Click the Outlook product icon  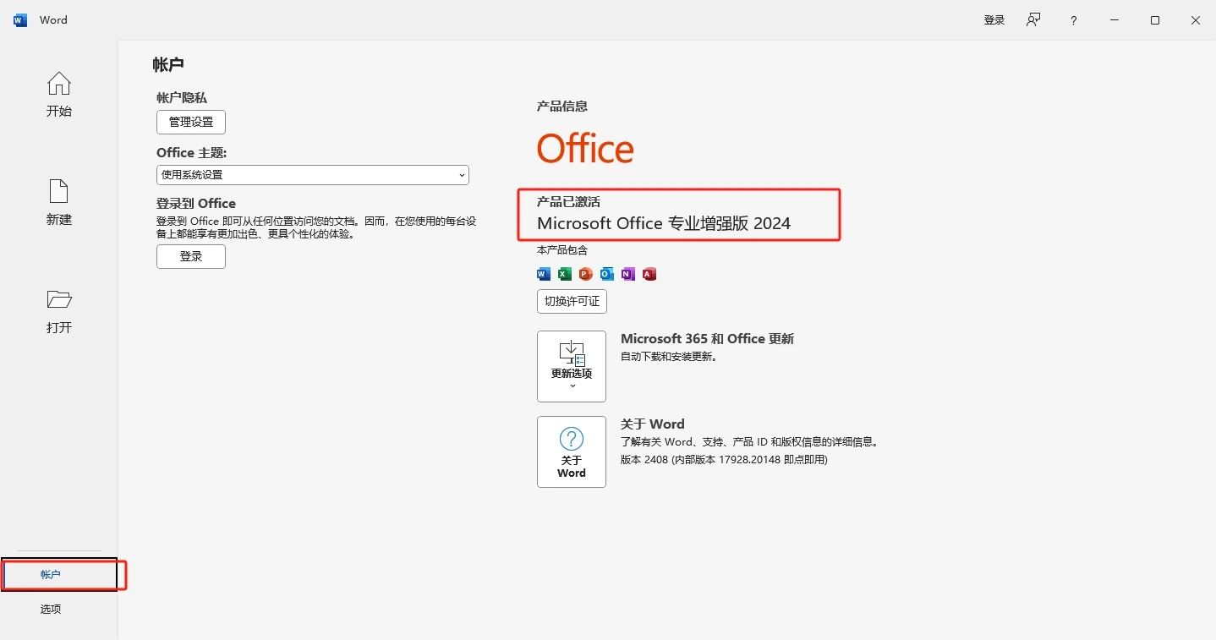coord(606,274)
